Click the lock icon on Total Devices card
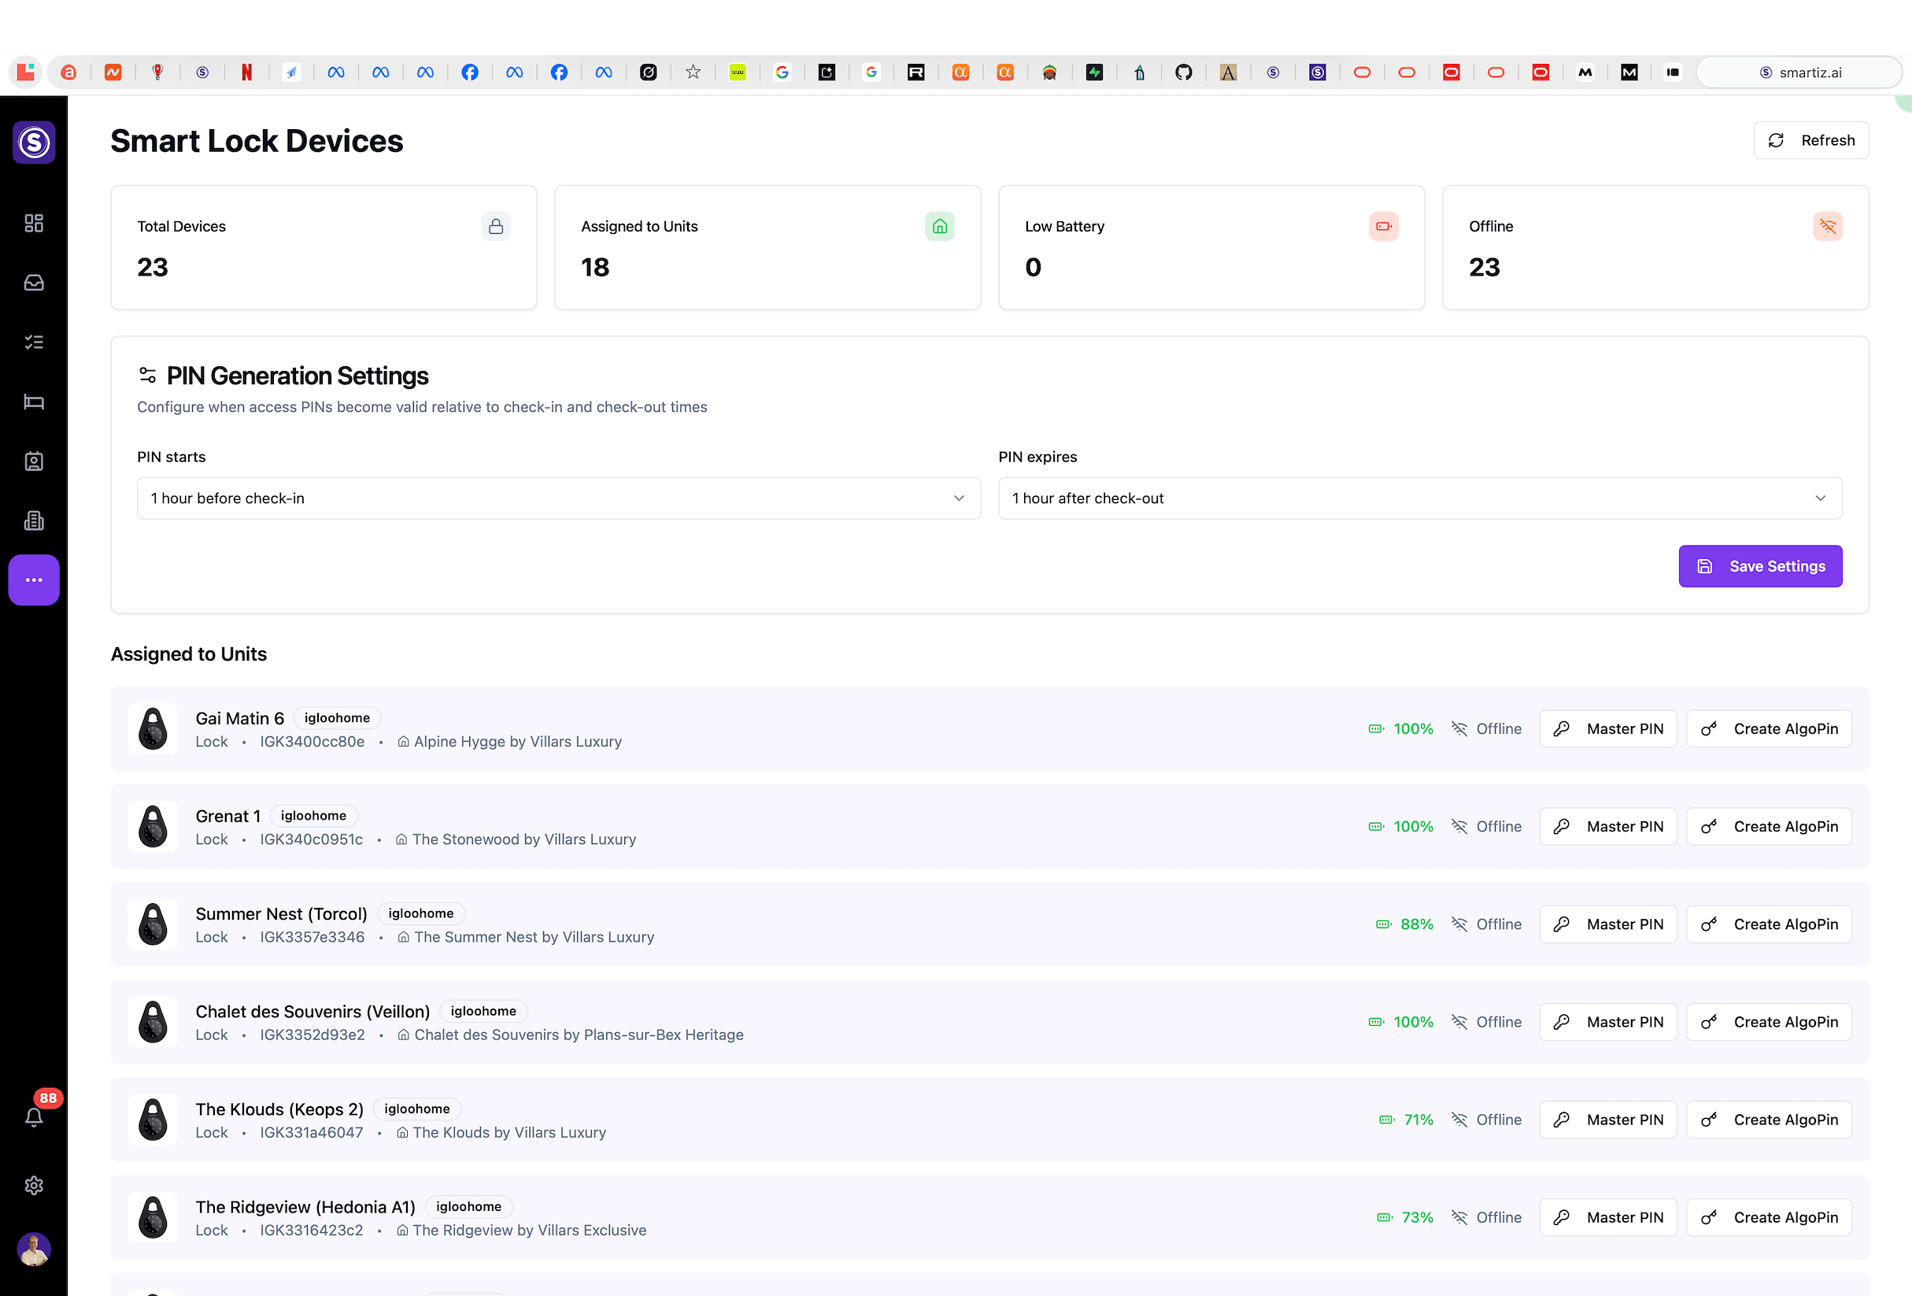The width and height of the screenshot is (1912, 1296). pos(496,226)
